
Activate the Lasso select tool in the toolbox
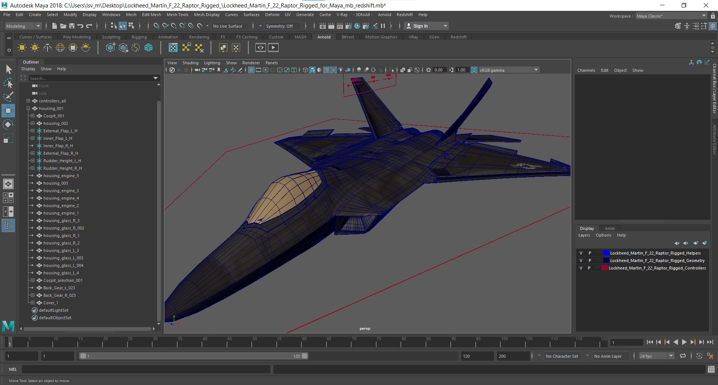[x=8, y=83]
